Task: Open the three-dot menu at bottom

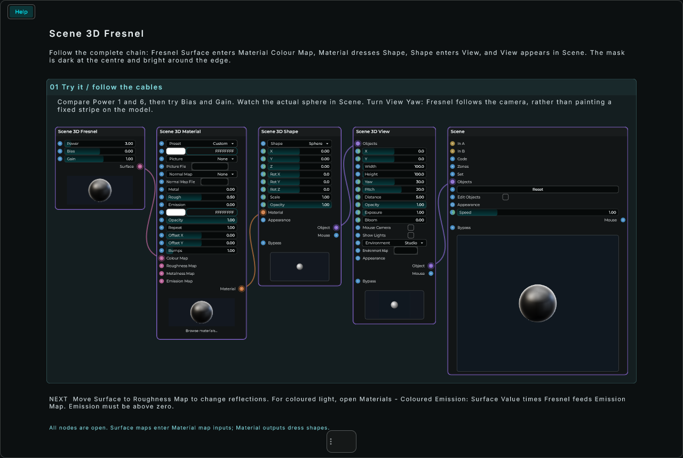Action: pos(331,441)
